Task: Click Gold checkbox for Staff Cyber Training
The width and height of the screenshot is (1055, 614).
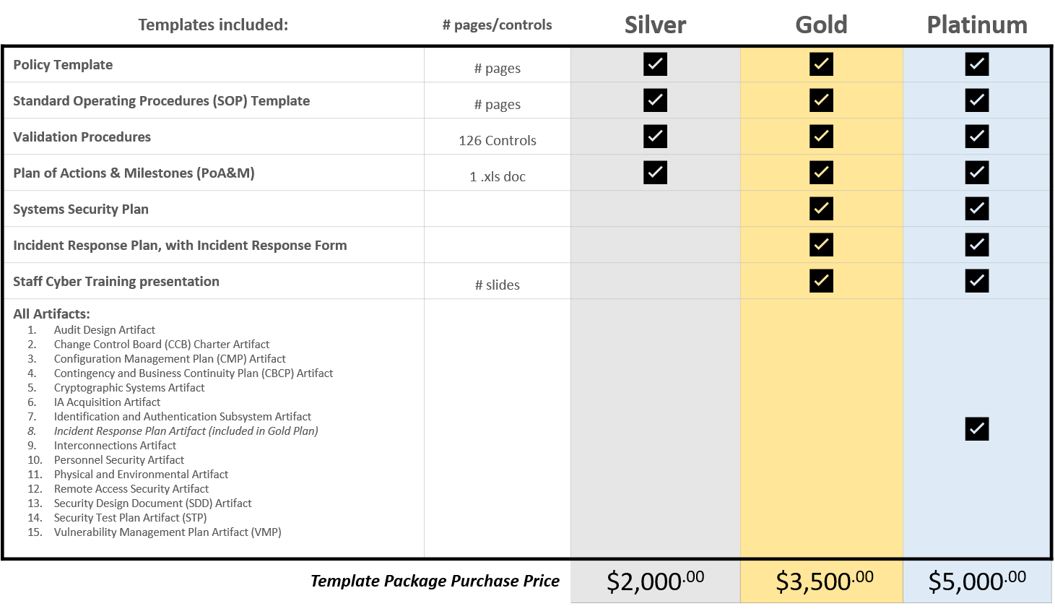Action: click(821, 281)
